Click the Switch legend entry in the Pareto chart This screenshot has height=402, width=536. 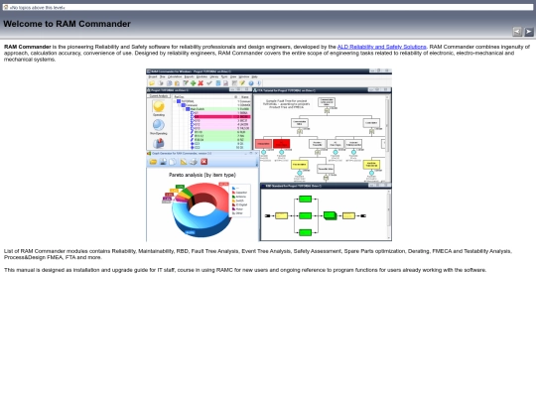pos(239,201)
